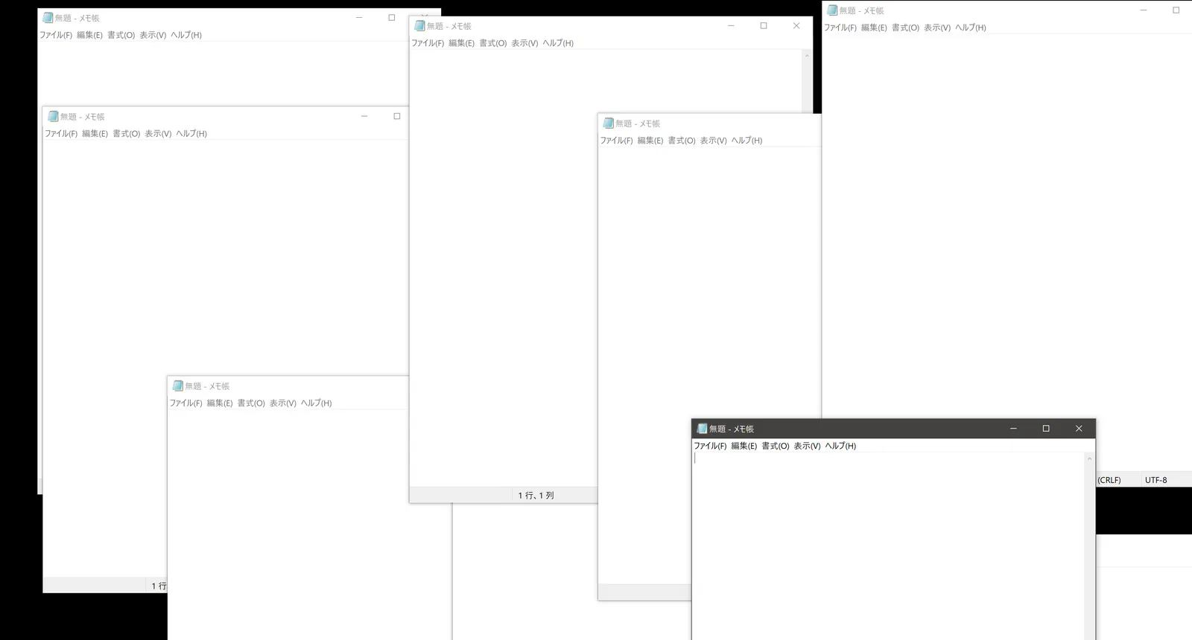Open 書式(O) menu in Notepad showing '1 行、1 列'
This screenshot has height=640, width=1192.
(492, 43)
